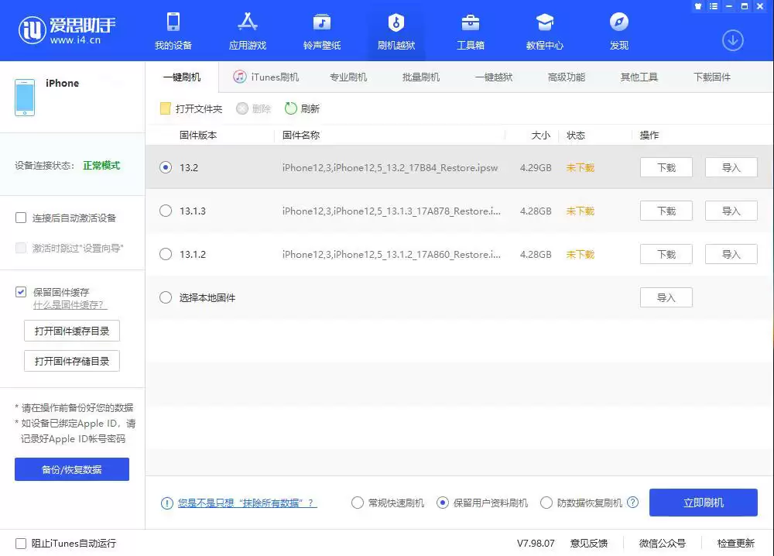The height and width of the screenshot is (556, 774).
Task: Click 意见反馈 in the status bar
Action: (x=588, y=543)
